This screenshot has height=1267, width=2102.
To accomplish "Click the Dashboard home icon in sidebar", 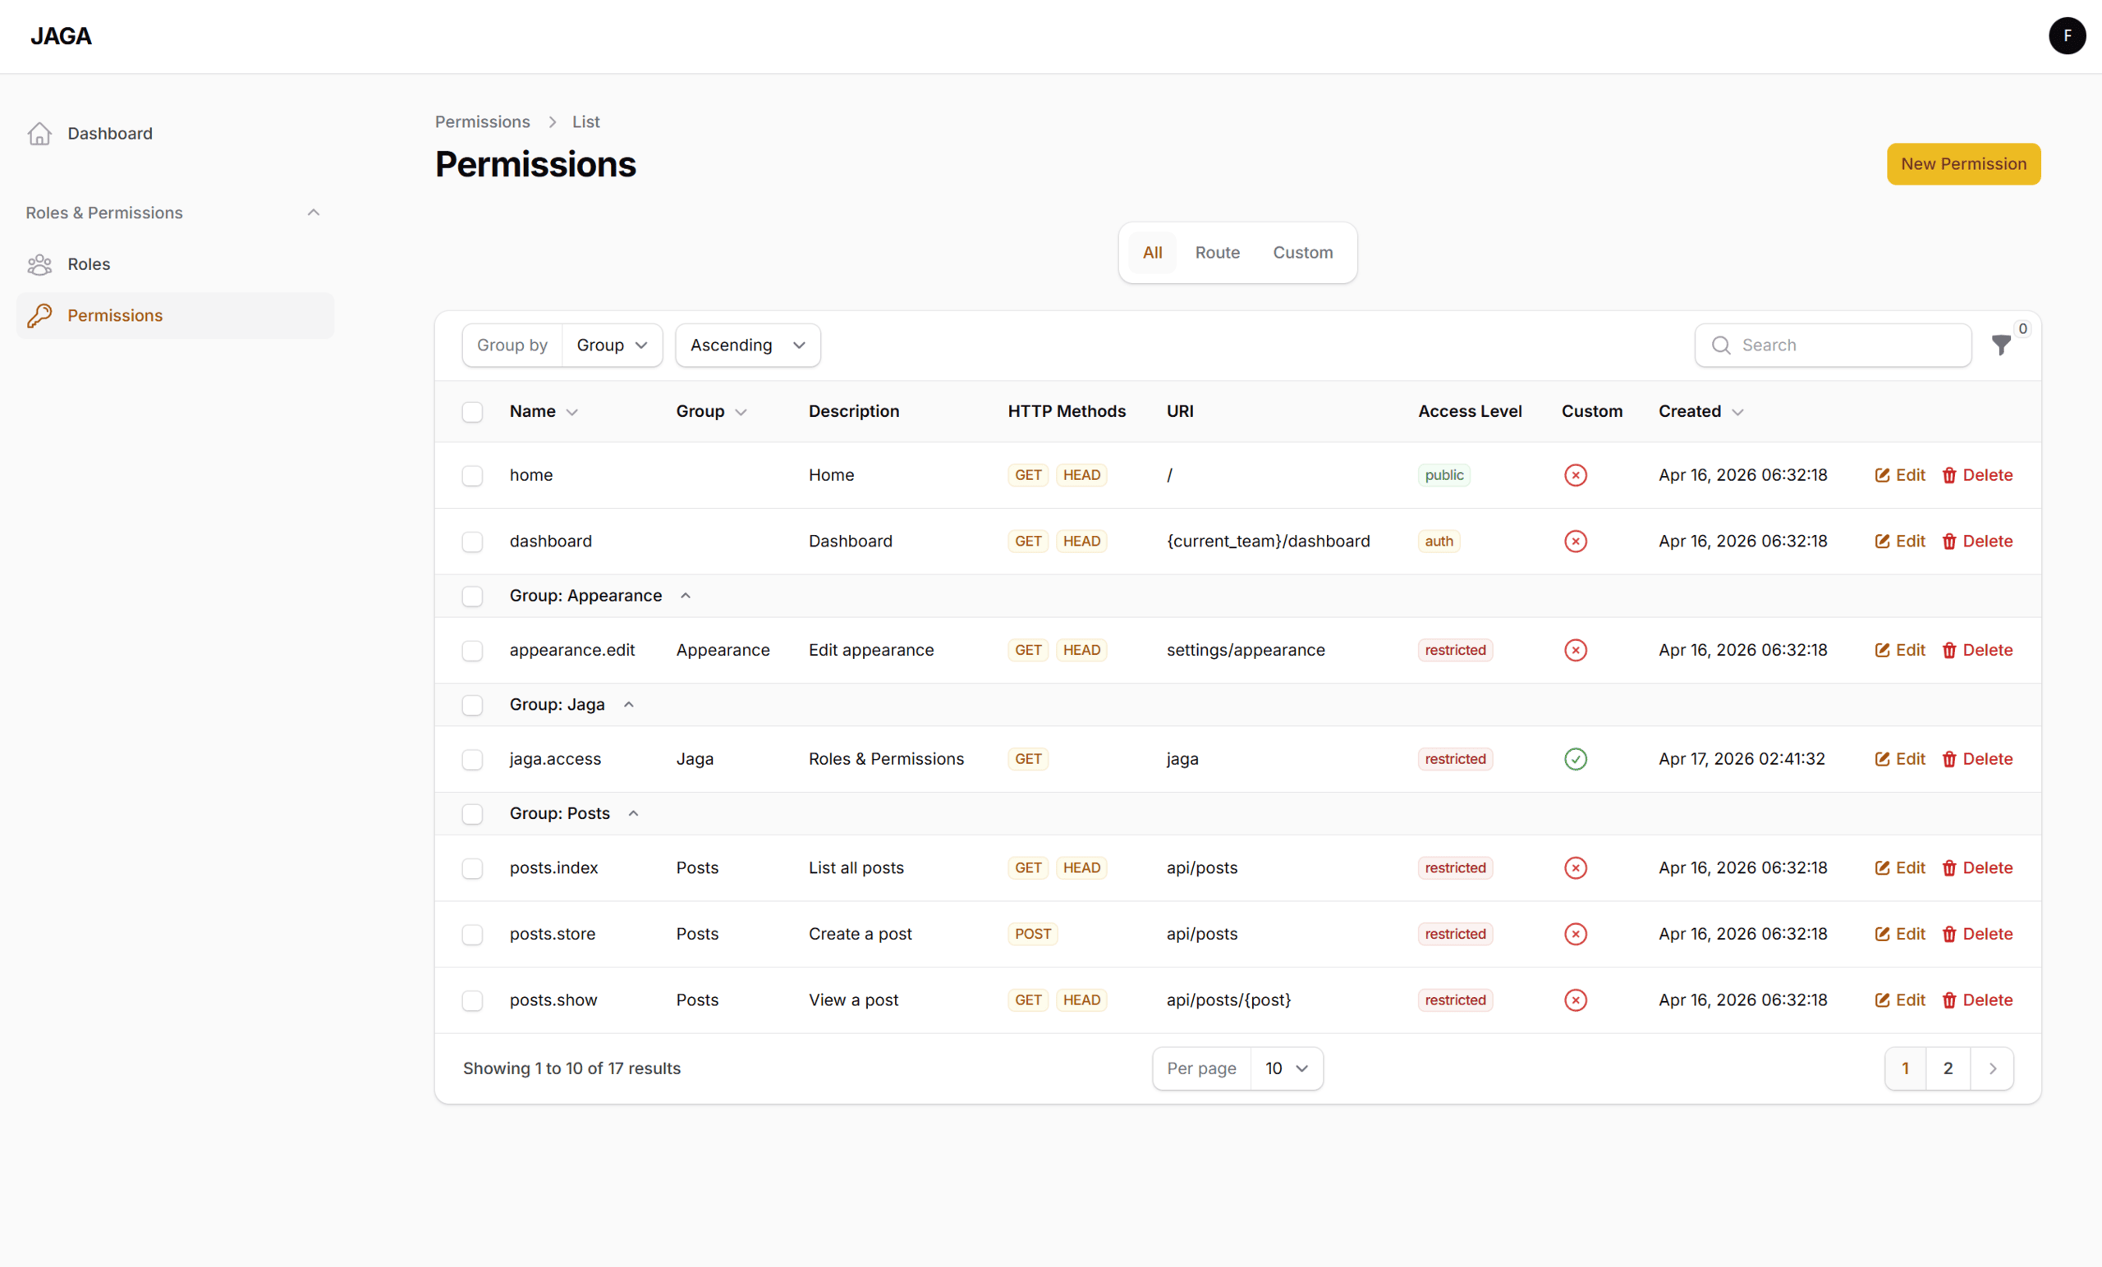I will [x=39, y=134].
